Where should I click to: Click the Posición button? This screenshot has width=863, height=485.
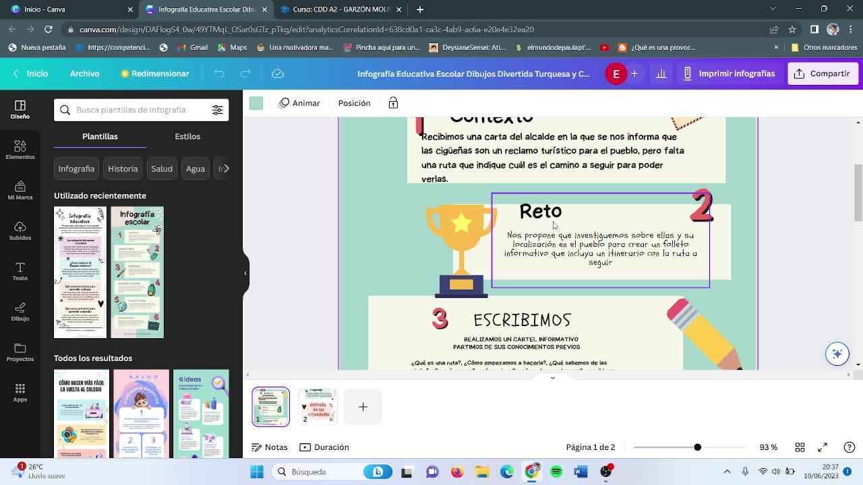[354, 103]
